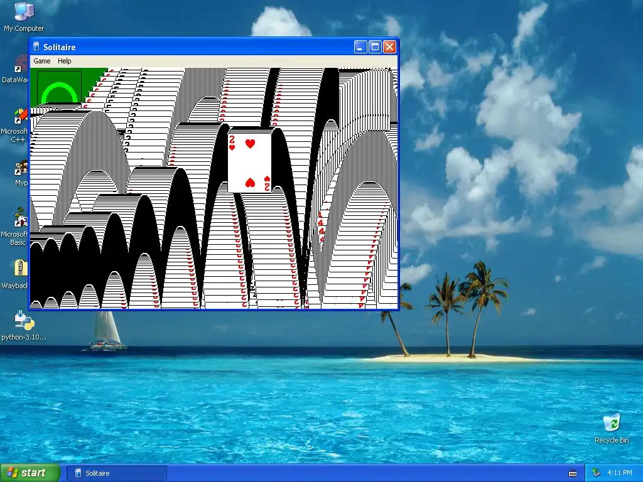Click the 4:11 PM clock

coord(620,473)
